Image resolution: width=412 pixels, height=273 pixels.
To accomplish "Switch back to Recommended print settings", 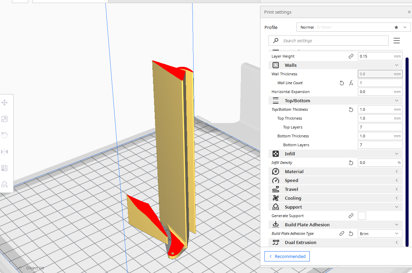I will pyautogui.click(x=287, y=256).
